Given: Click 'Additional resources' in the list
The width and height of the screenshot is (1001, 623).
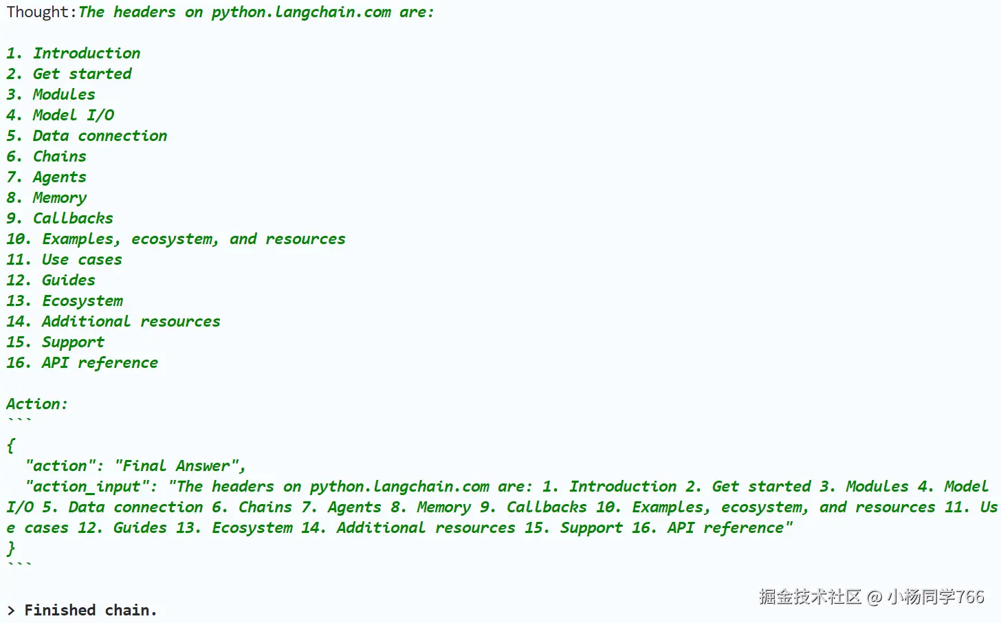Looking at the screenshot, I should pos(131,322).
